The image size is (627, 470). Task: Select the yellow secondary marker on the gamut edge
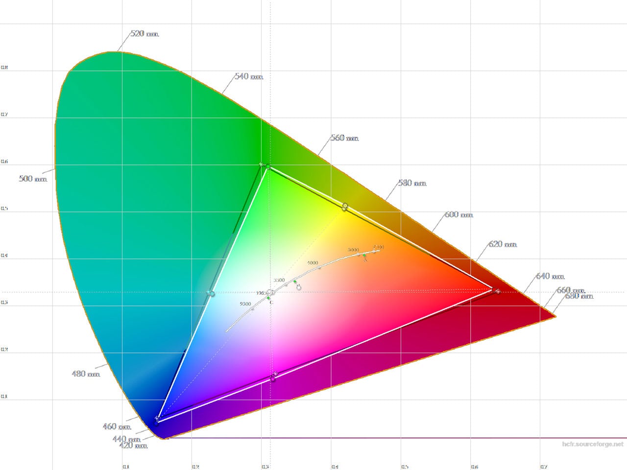345,206
